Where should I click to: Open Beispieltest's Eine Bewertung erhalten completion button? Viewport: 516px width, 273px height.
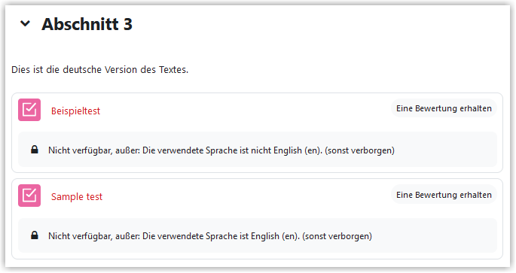tap(444, 108)
